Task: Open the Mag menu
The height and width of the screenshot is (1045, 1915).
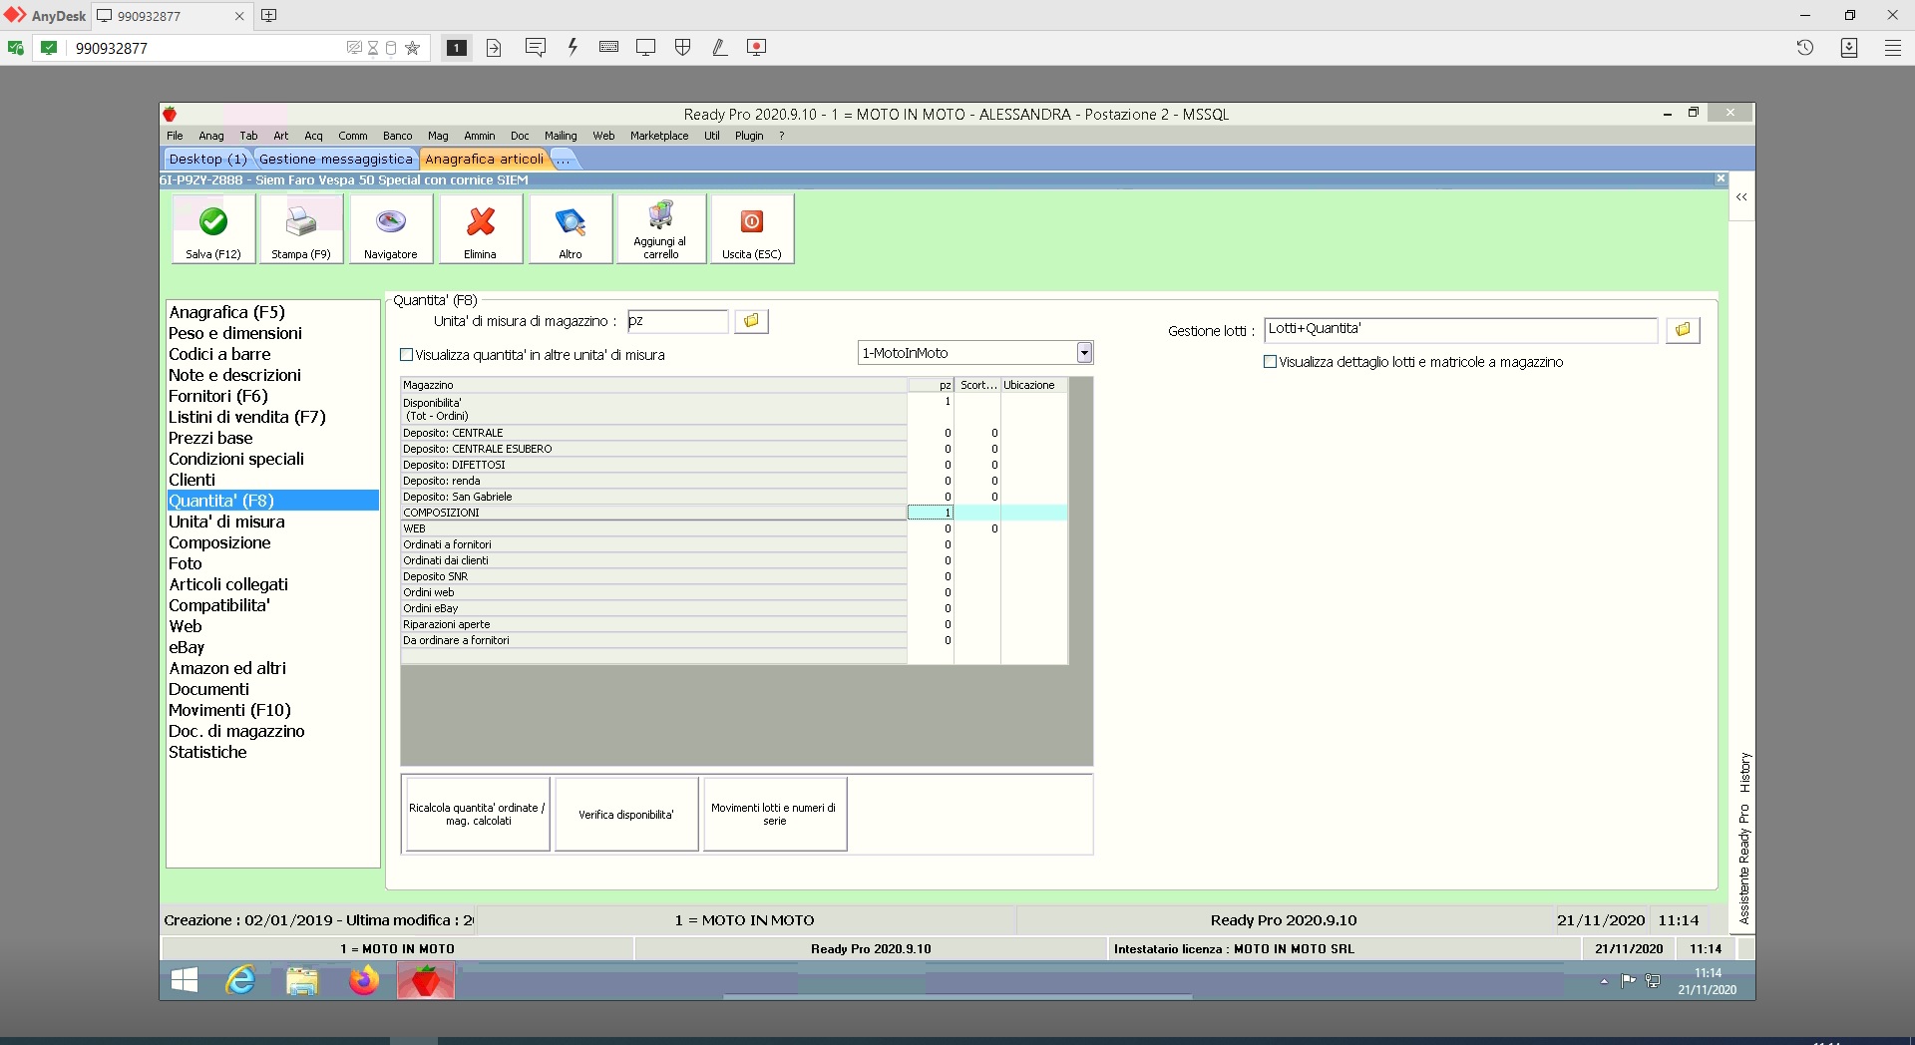Action: pyautogui.click(x=438, y=136)
